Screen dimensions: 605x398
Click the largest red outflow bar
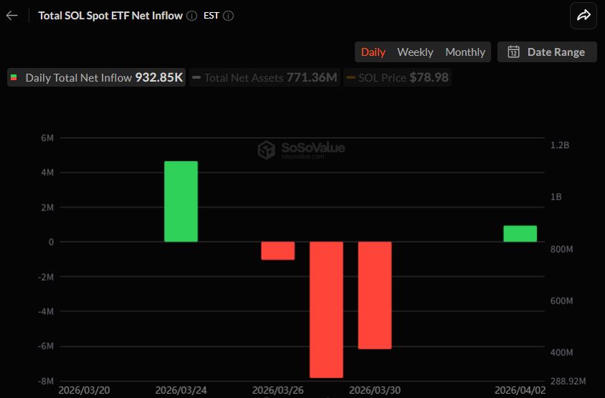point(326,309)
